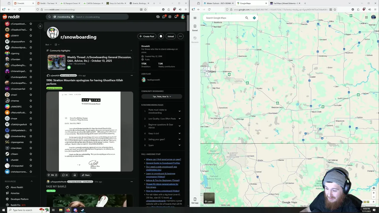The height and width of the screenshot is (213, 379).
Task: Click Google Maps search magnifier icon
Action: (247, 18)
